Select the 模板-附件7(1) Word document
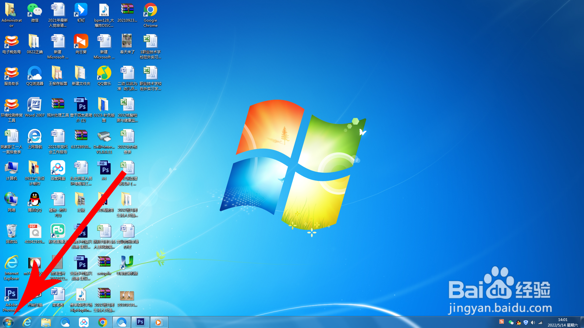The width and height of the screenshot is (584, 328). [58, 205]
